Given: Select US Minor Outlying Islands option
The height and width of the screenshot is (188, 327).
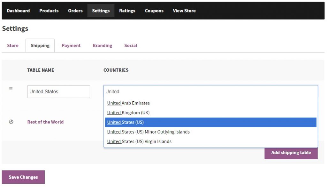Looking at the screenshot, I should coord(148,132).
